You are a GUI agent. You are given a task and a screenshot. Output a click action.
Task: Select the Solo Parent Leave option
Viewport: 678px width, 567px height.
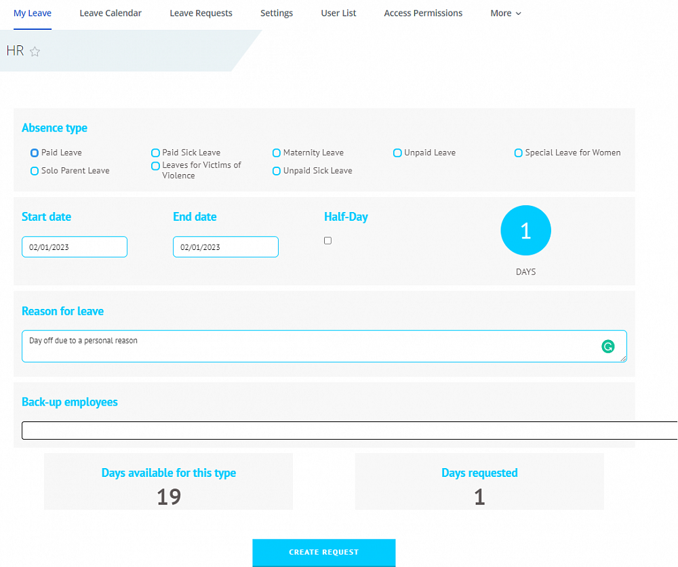click(34, 171)
